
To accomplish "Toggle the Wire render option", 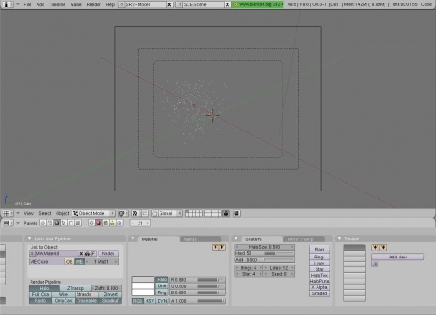I will (x=64, y=294).
